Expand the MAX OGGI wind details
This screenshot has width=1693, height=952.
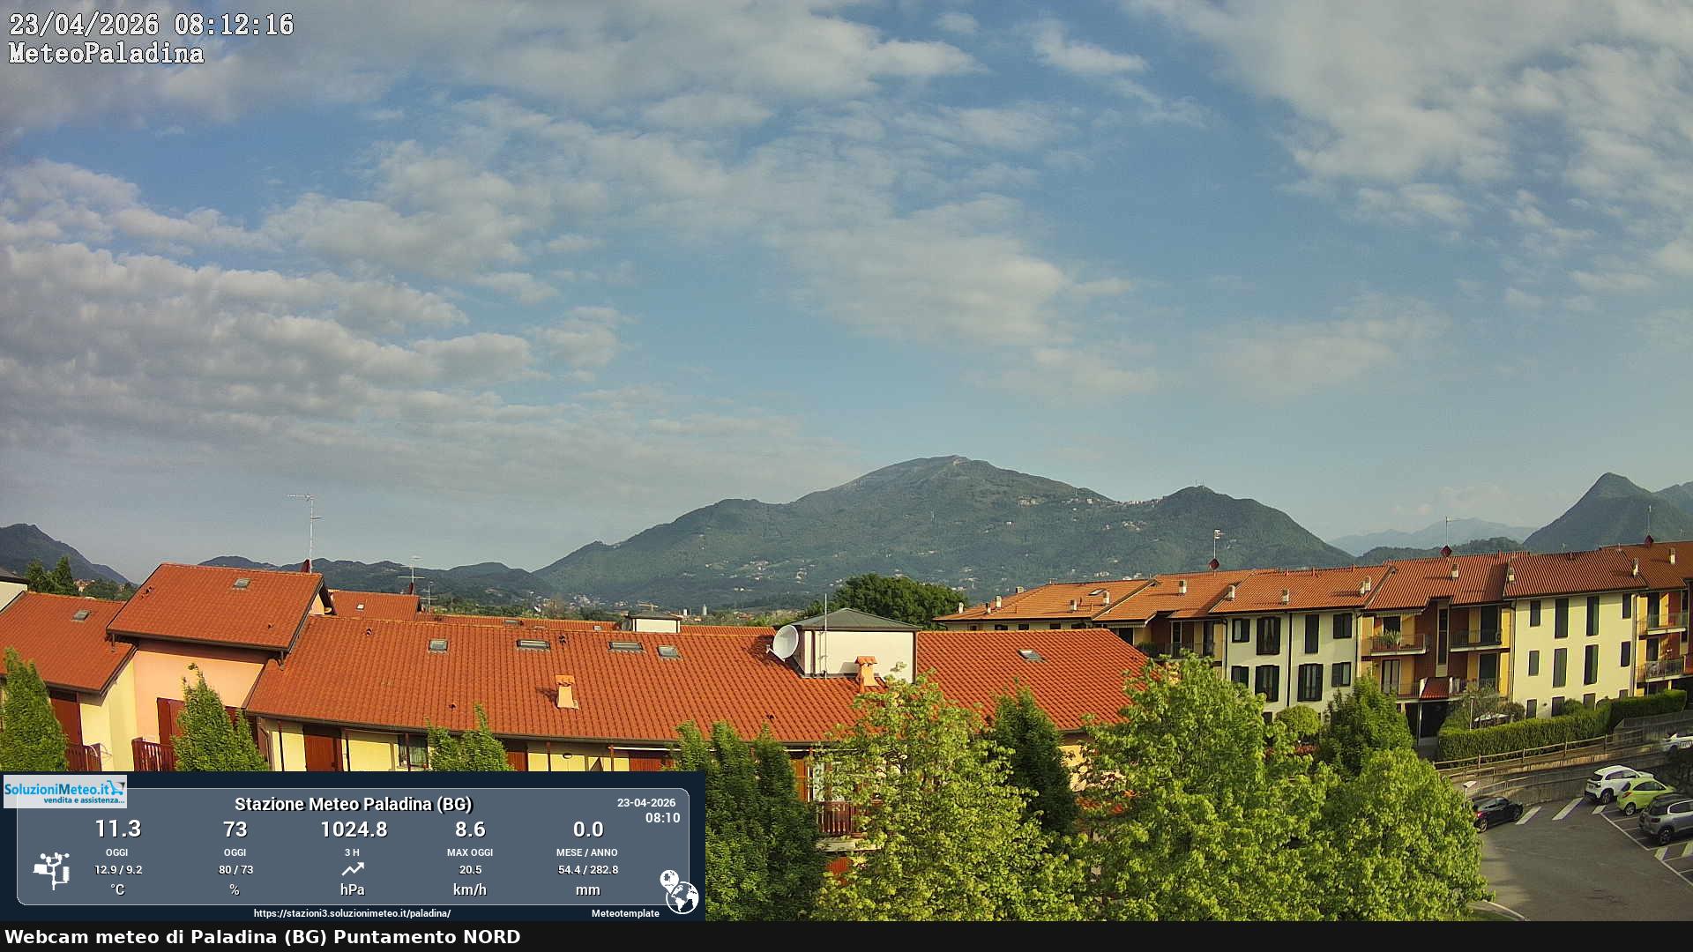pos(470,852)
